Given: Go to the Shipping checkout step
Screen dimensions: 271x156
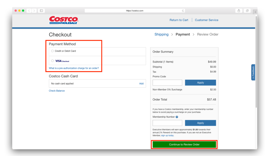Looking at the screenshot, I should click(161, 34).
